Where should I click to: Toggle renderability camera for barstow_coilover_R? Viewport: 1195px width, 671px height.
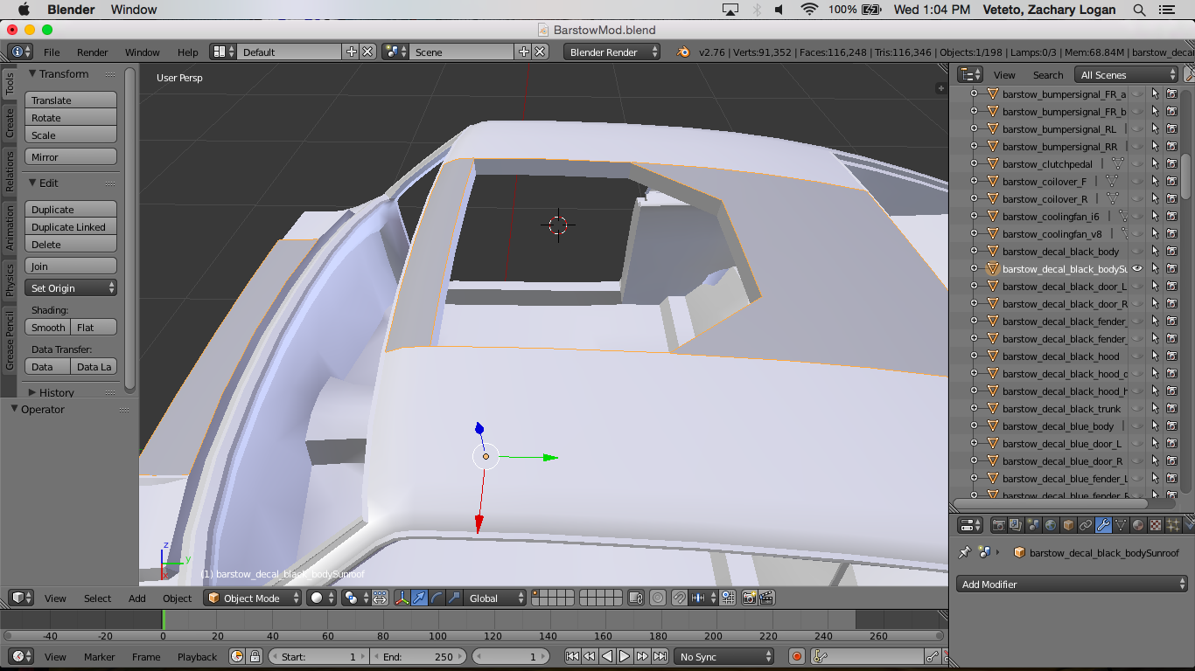coord(1172,198)
